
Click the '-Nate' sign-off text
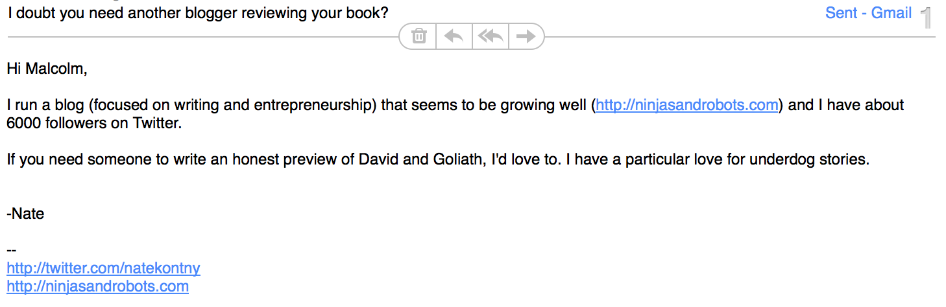[x=25, y=213]
